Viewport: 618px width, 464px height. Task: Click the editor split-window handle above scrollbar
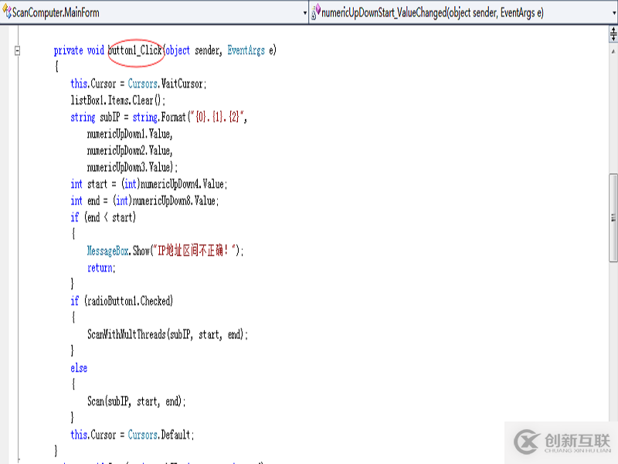coord(613,34)
